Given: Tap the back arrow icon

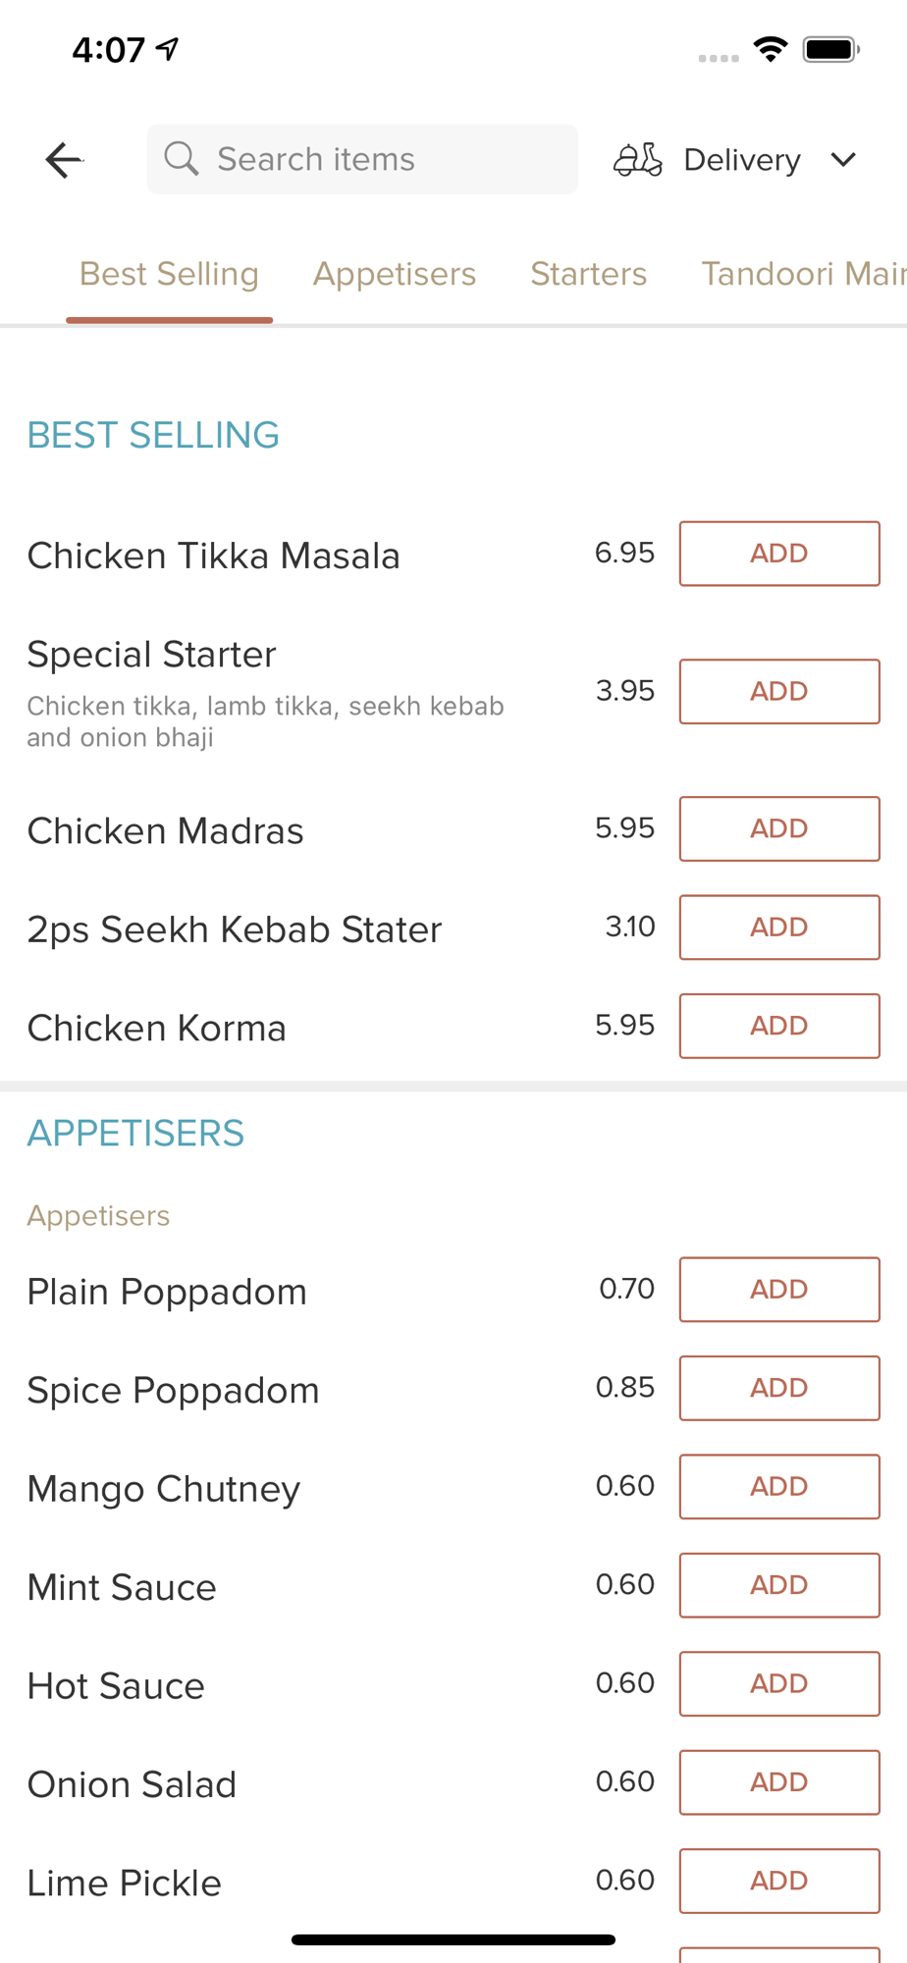Looking at the screenshot, I should (65, 159).
